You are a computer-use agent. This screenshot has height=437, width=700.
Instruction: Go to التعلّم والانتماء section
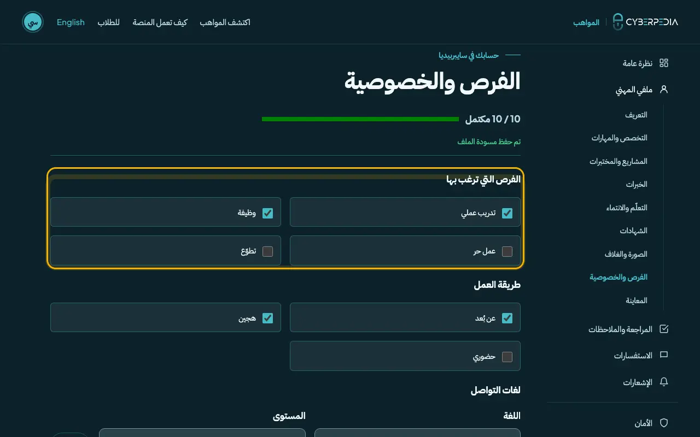[627, 208]
